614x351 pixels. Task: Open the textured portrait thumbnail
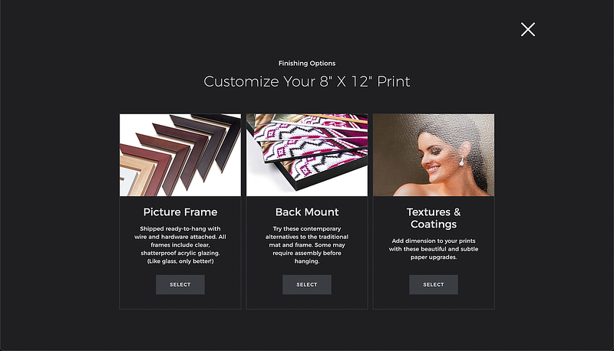click(434, 155)
